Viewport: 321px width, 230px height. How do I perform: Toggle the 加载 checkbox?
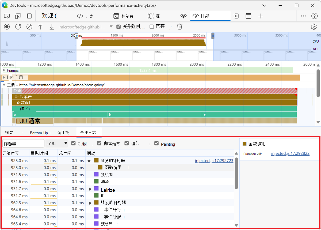74,143
